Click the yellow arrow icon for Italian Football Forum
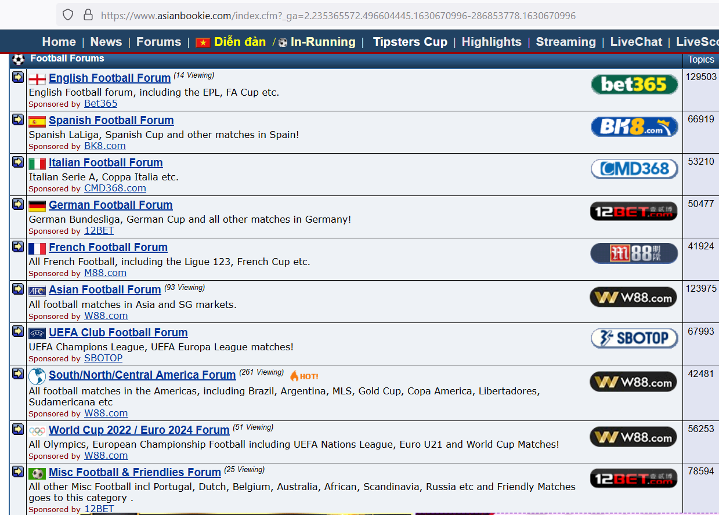The image size is (719, 515). click(18, 162)
